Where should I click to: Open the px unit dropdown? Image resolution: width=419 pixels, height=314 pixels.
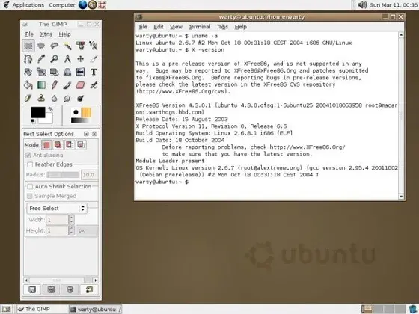87,230
